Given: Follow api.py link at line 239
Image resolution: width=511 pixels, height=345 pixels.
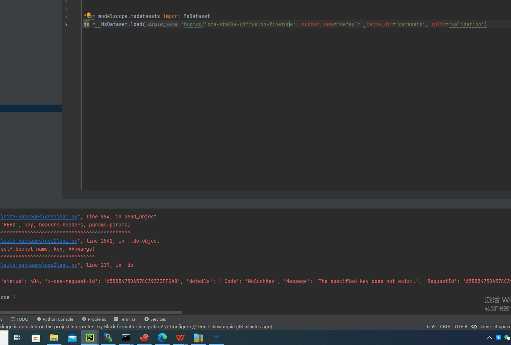Looking at the screenshot, I should (40, 265).
